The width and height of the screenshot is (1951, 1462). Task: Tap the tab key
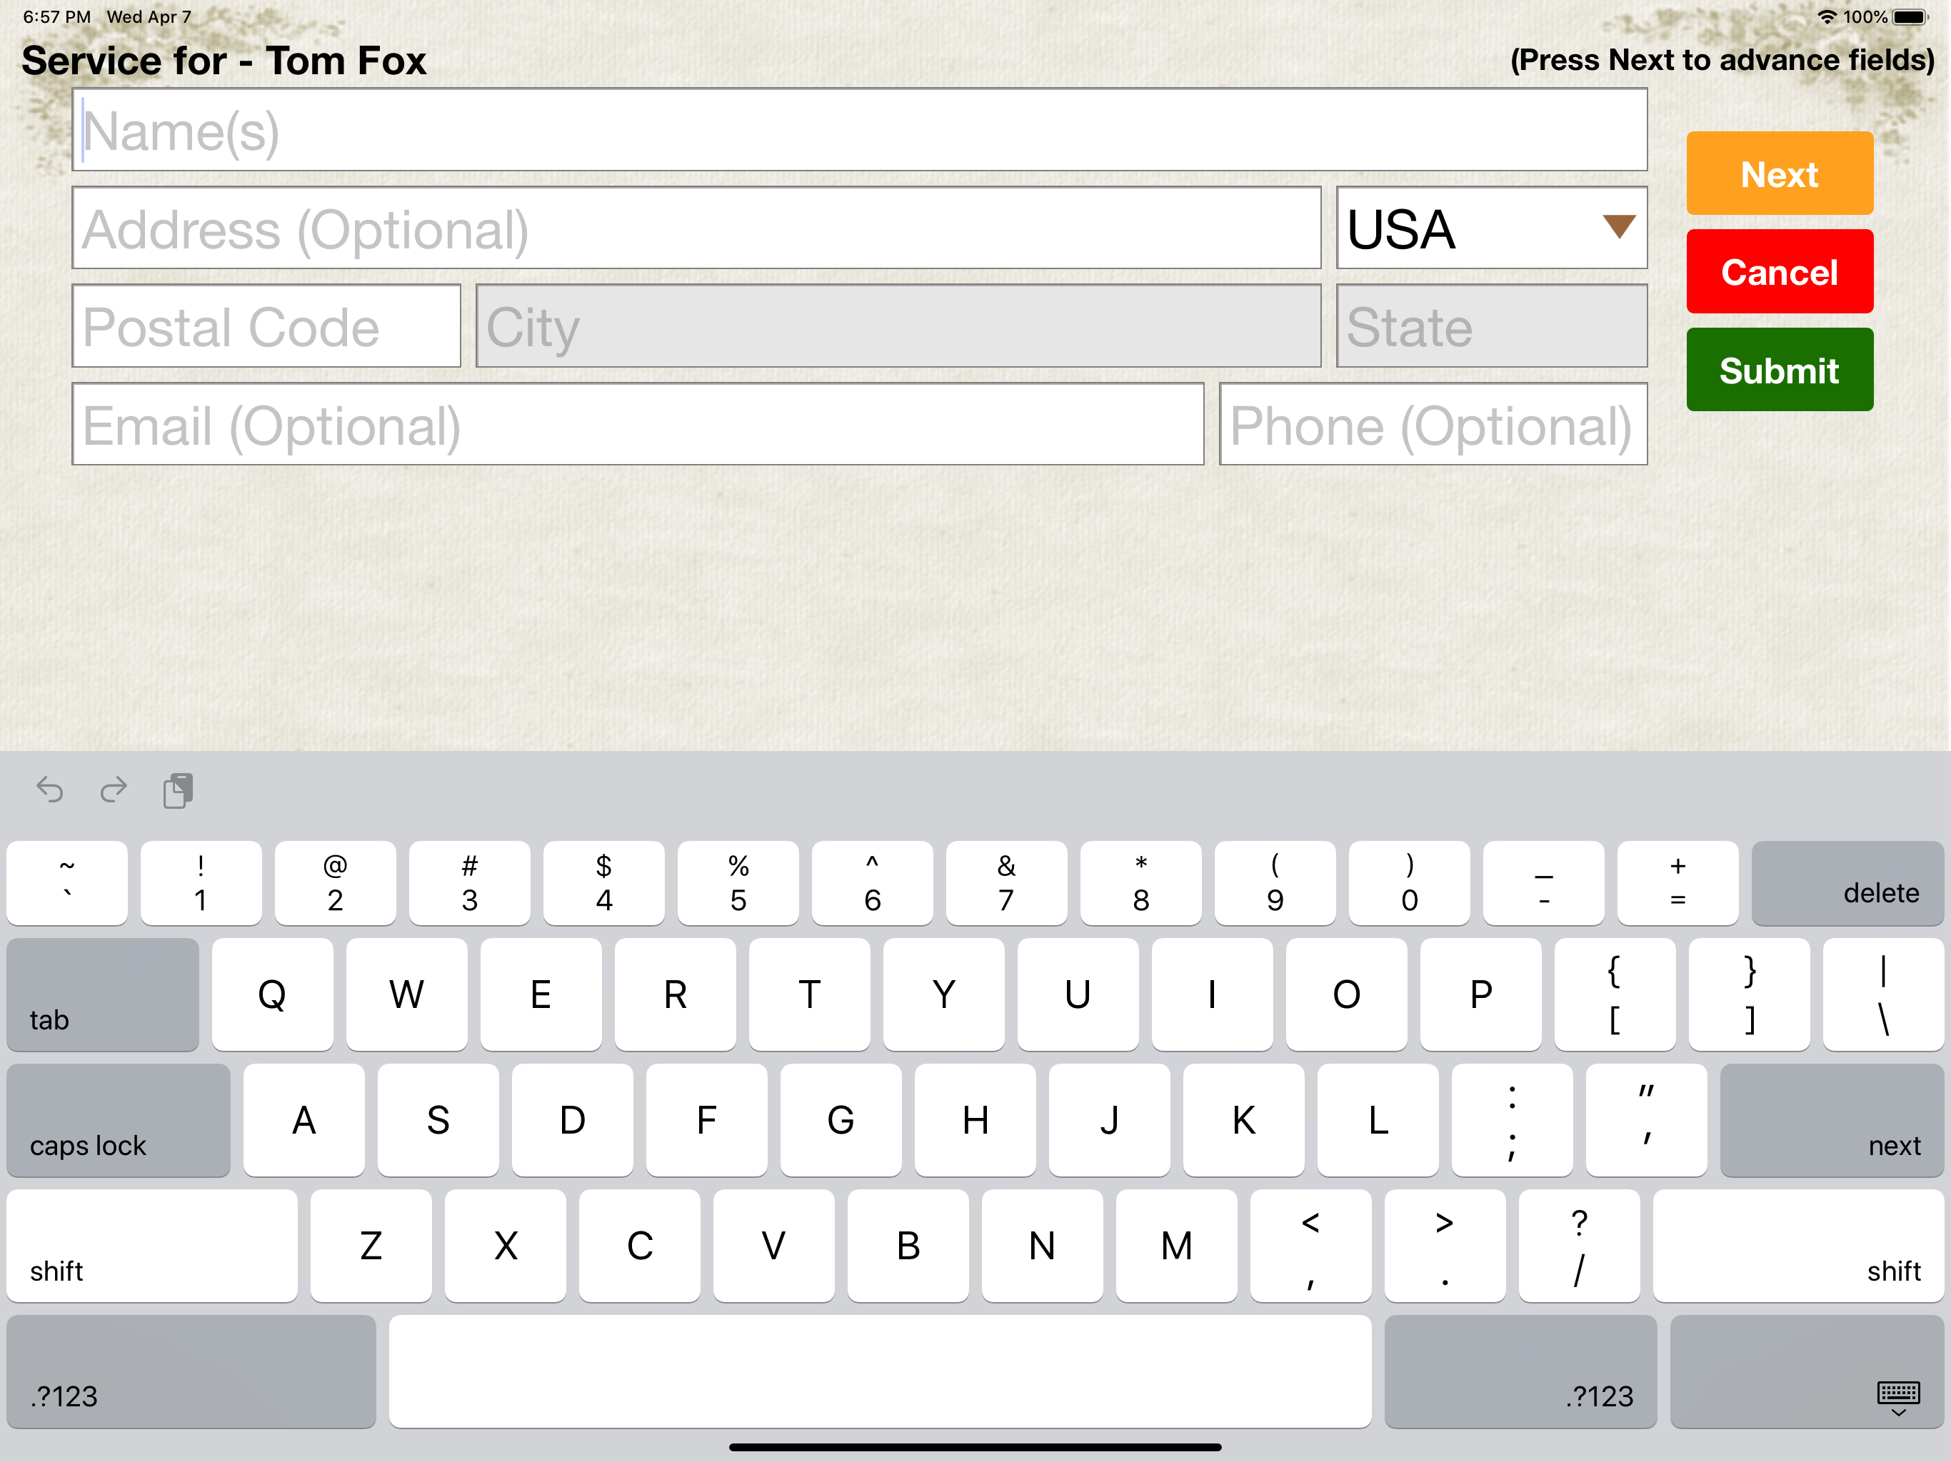click(104, 994)
